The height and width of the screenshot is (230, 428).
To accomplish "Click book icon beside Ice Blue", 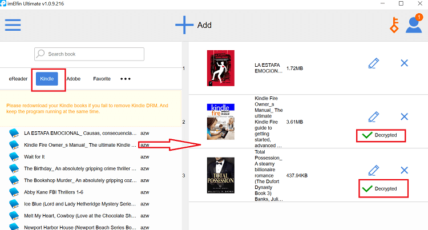I will point(14,204).
